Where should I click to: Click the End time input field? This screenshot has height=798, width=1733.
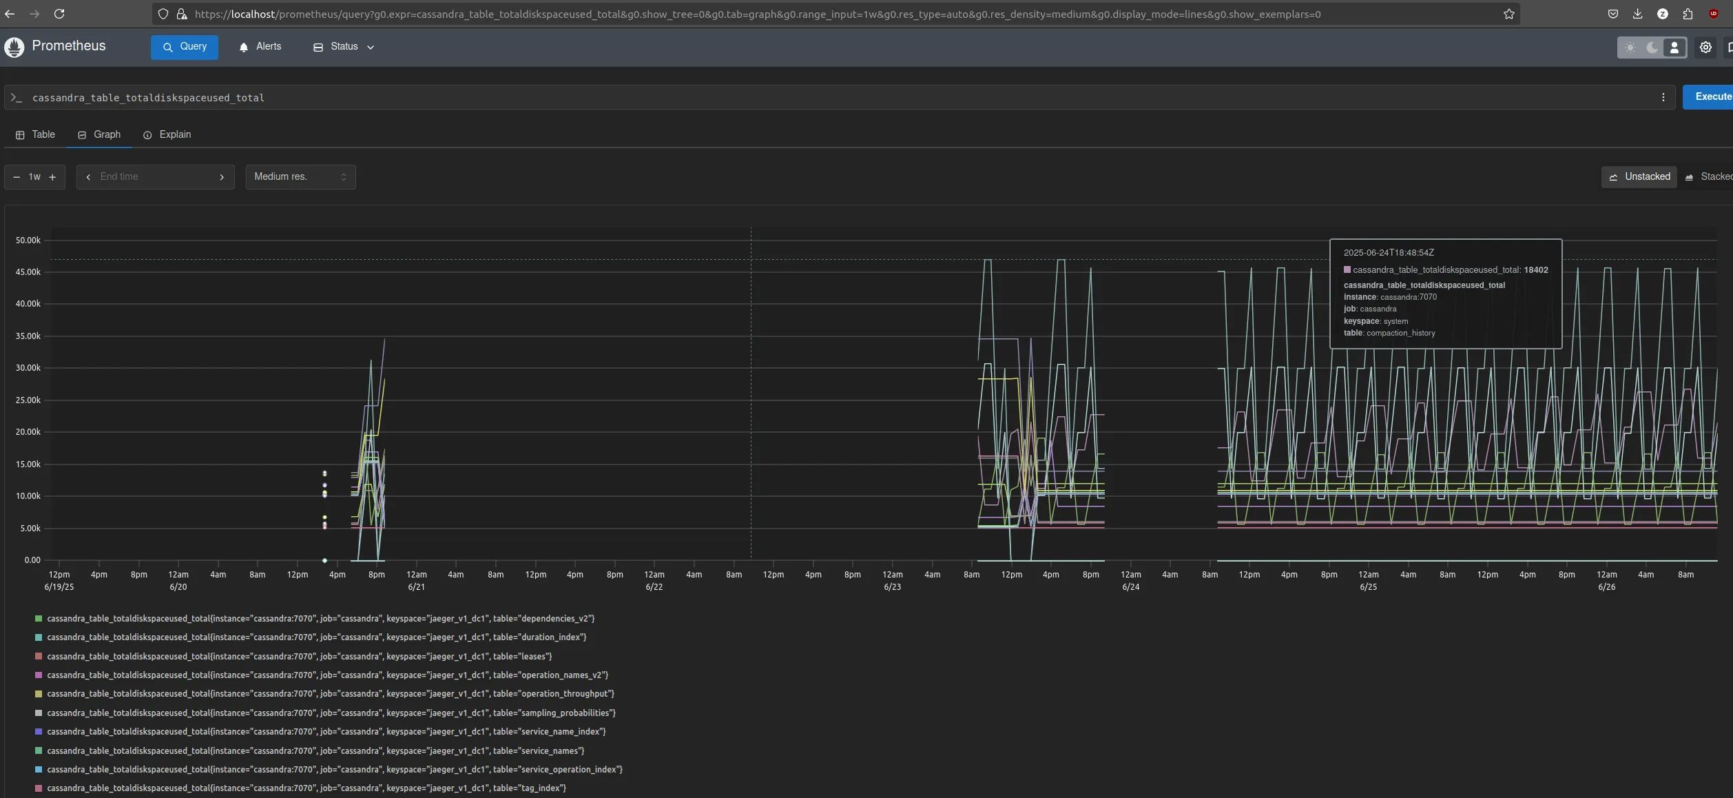[x=155, y=177]
